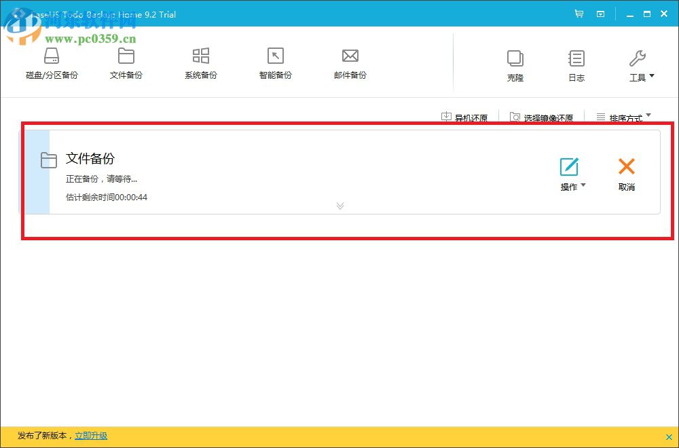Cancel the running 文件备份 task

(626, 172)
